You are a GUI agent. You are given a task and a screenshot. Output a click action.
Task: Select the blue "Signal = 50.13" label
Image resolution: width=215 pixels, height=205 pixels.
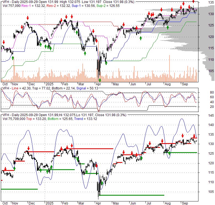(x=87, y=88)
